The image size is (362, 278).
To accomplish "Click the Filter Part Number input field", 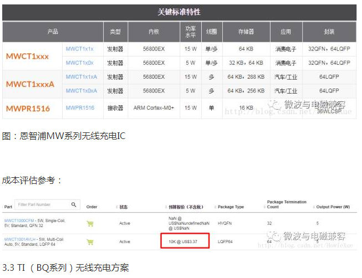I will tap(47, 205).
